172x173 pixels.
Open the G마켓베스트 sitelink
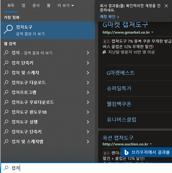pyautogui.click(x=121, y=73)
